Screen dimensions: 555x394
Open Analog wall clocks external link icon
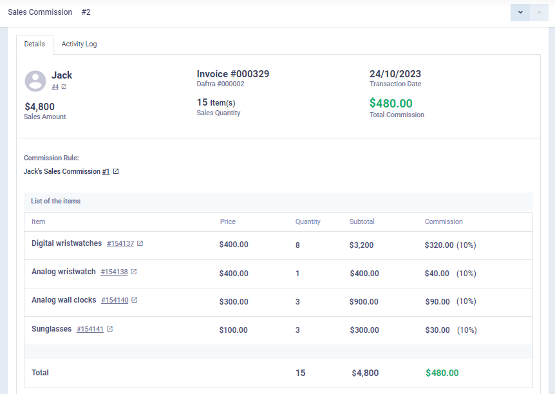134,300
